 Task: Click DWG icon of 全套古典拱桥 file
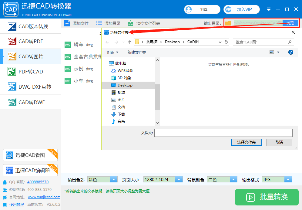click(68, 57)
